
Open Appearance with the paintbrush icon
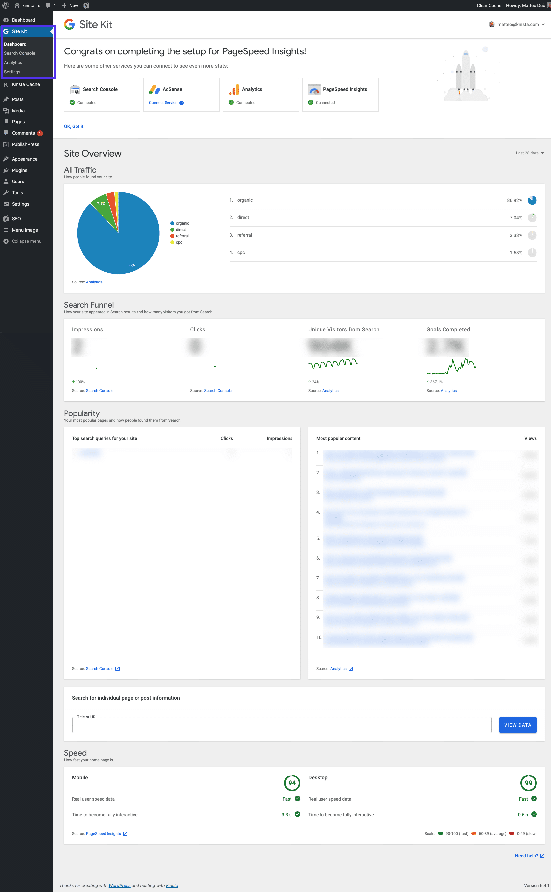click(6, 159)
